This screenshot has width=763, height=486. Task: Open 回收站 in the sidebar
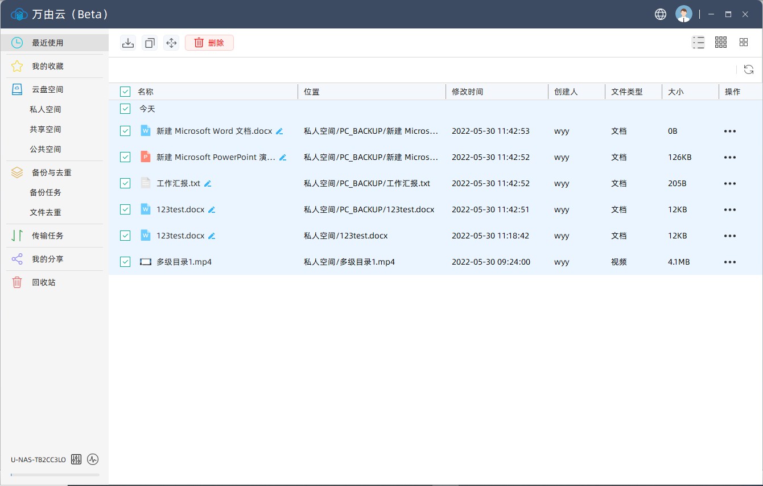tap(43, 282)
